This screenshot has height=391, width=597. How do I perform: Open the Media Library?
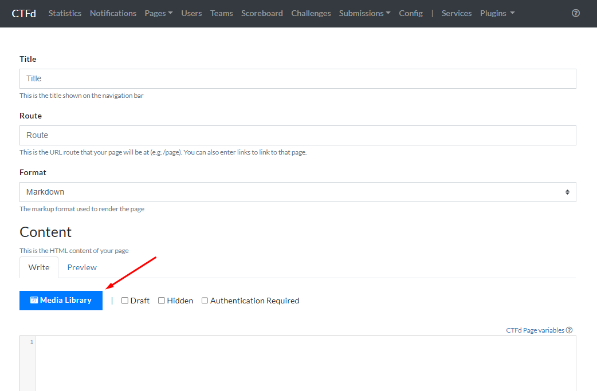pyautogui.click(x=61, y=300)
